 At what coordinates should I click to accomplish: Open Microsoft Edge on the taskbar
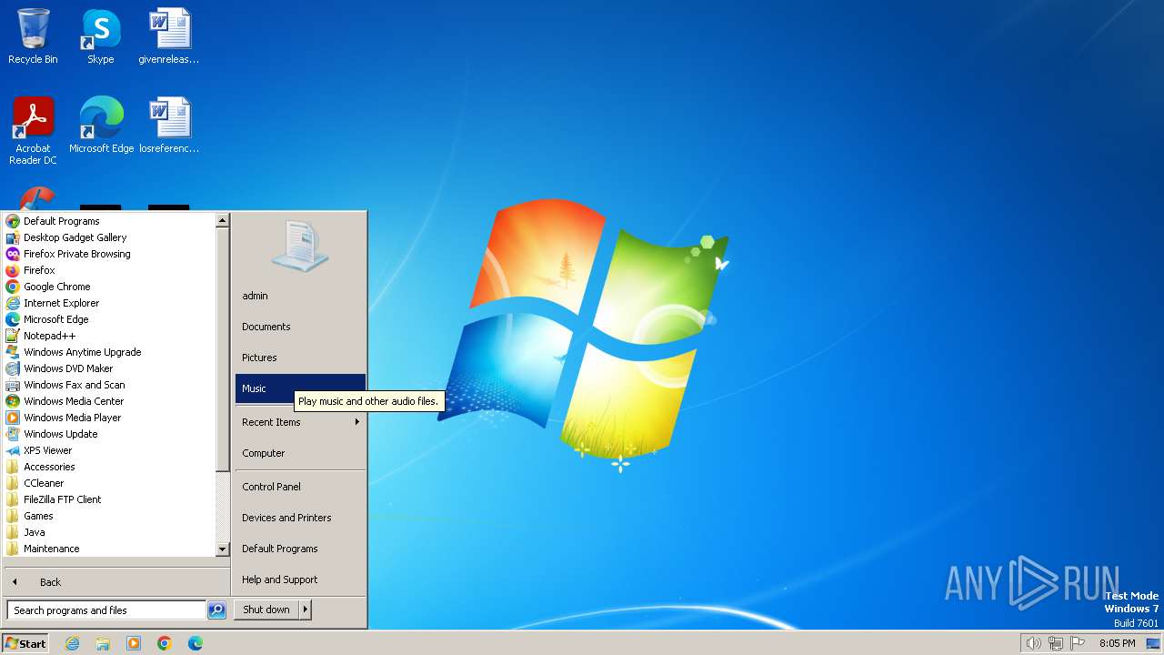pyautogui.click(x=196, y=643)
